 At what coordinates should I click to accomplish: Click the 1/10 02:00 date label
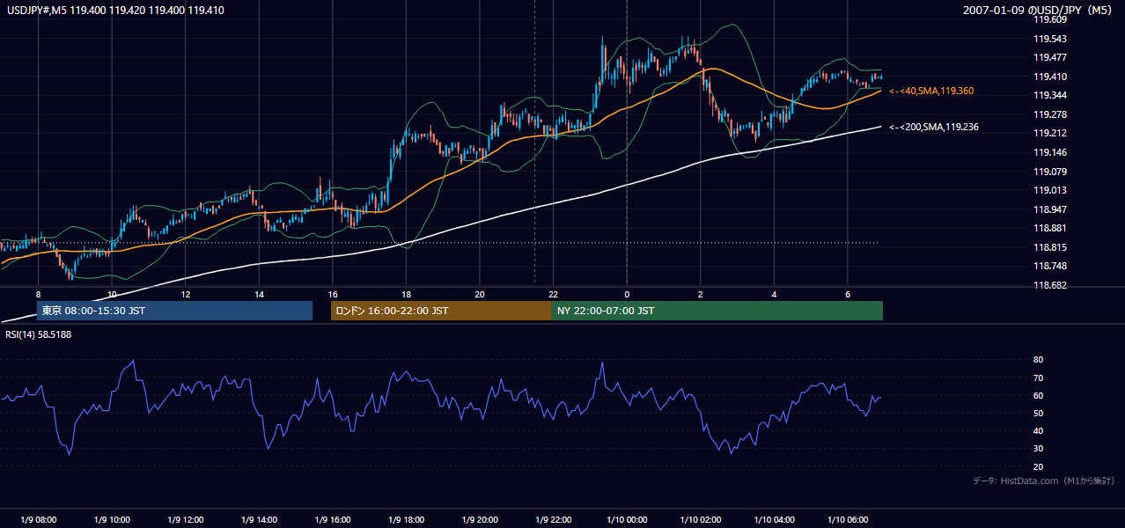coord(700,520)
